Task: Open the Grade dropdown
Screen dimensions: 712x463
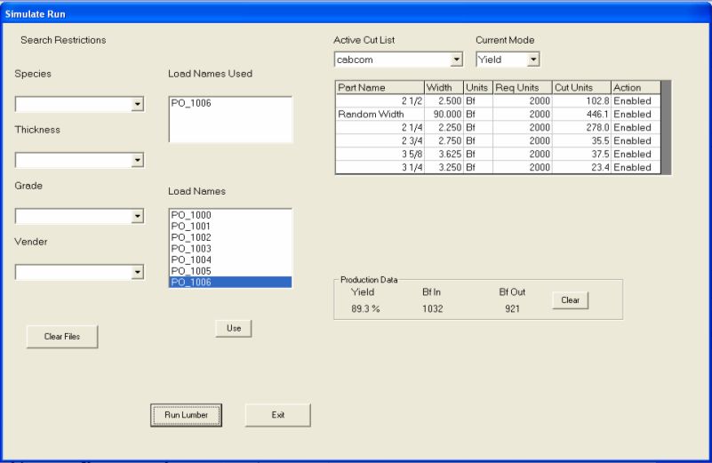Action: tap(137, 217)
